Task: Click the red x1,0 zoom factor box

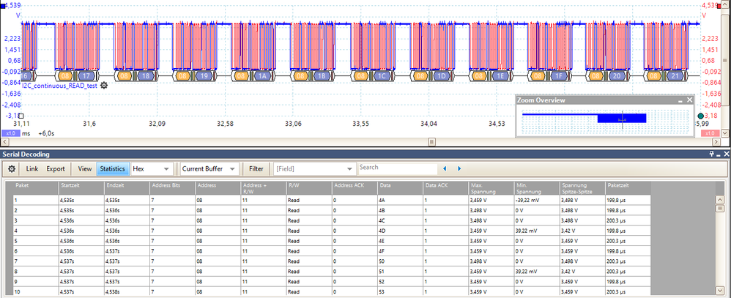Action: click(x=710, y=133)
